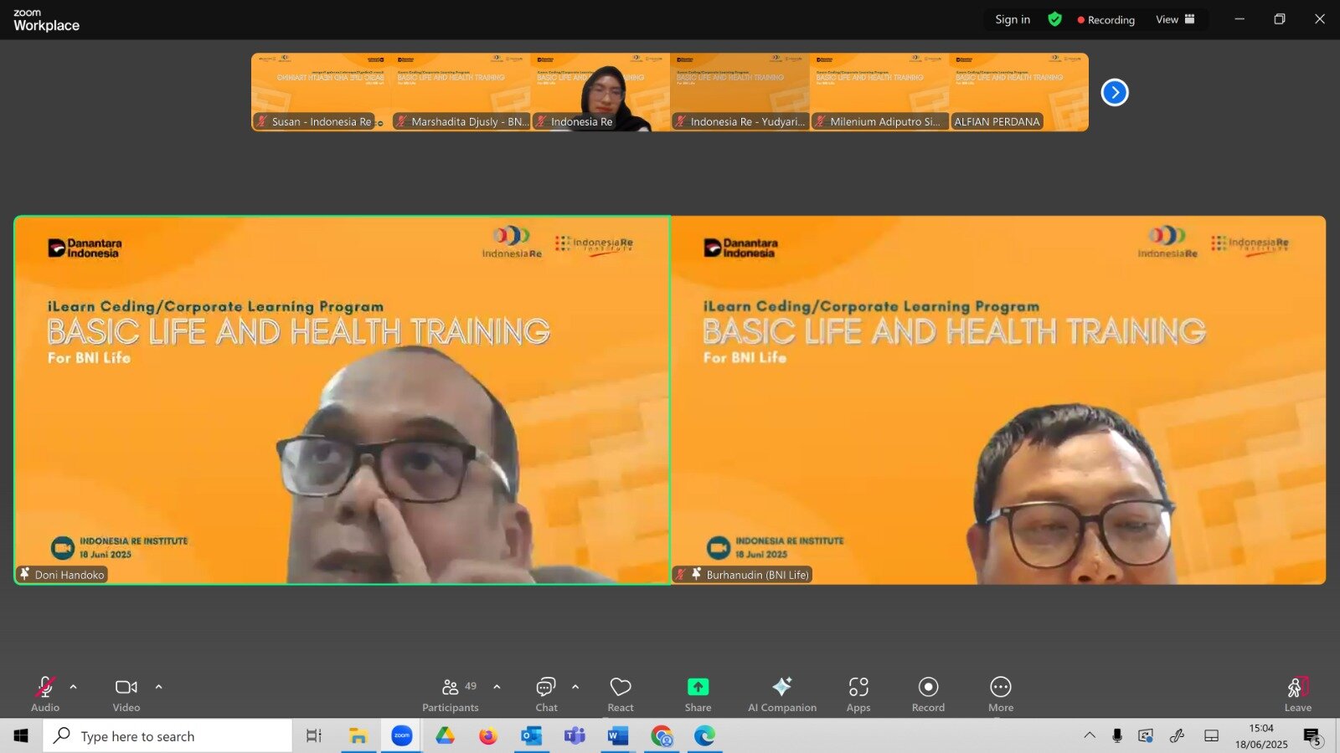Open Windows notification center
This screenshot has width=1340, height=753.
(1312, 736)
